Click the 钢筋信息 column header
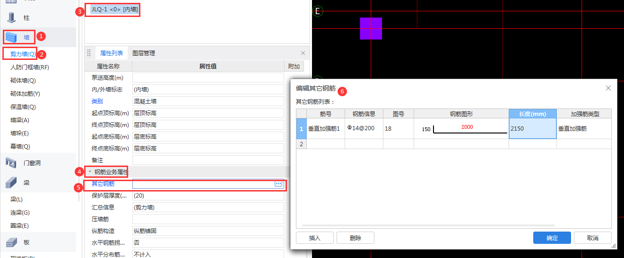The width and height of the screenshot is (624, 258). point(364,114)
